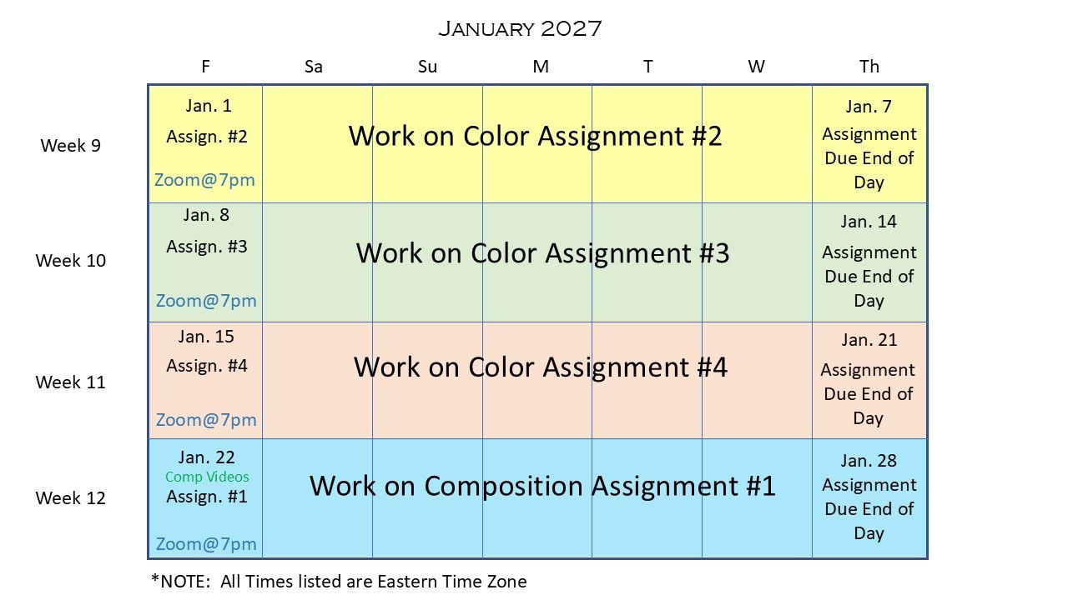The width and height of the screenshot is (1068, 600).
Task: Click Zoom@7pm link on Jan. 1
Action: pyautogui.click(x=205, y=180)
